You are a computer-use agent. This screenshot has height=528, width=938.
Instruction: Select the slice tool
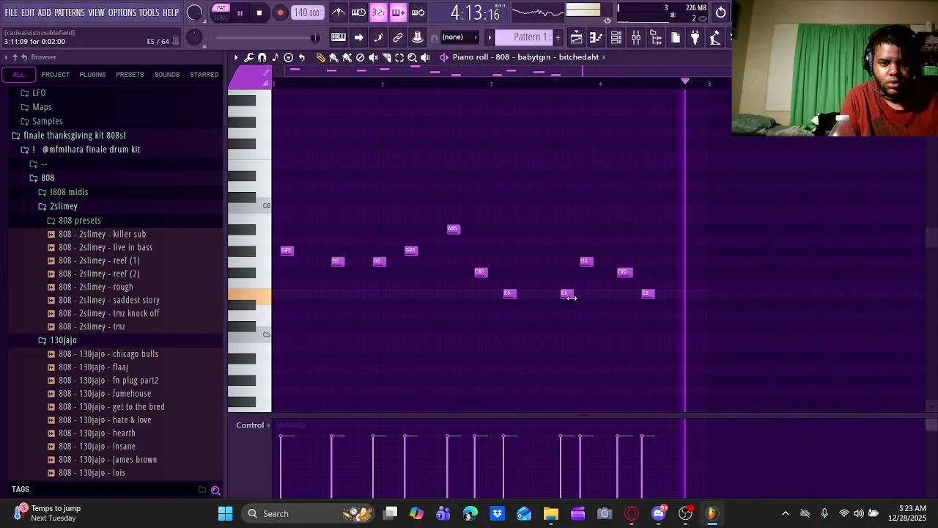point(386,57)
